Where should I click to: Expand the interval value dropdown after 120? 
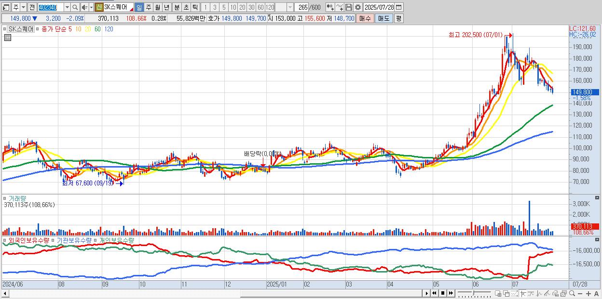(x=289, y=7)
